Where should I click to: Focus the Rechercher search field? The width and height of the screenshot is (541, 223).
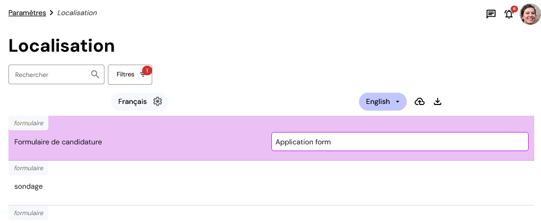click(x=56, y=75)
